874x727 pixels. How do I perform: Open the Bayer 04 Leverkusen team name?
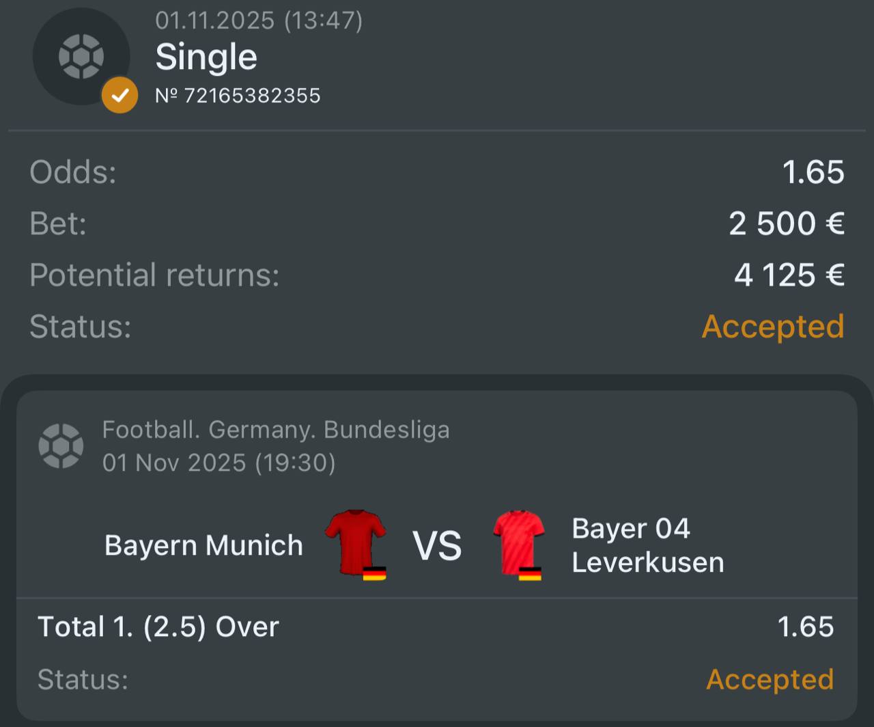coord(647,545)
